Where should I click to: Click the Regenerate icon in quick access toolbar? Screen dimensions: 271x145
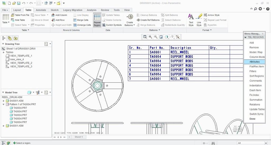click(46, 3)
